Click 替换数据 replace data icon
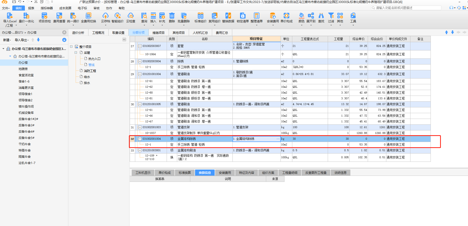 coord(228,16)
